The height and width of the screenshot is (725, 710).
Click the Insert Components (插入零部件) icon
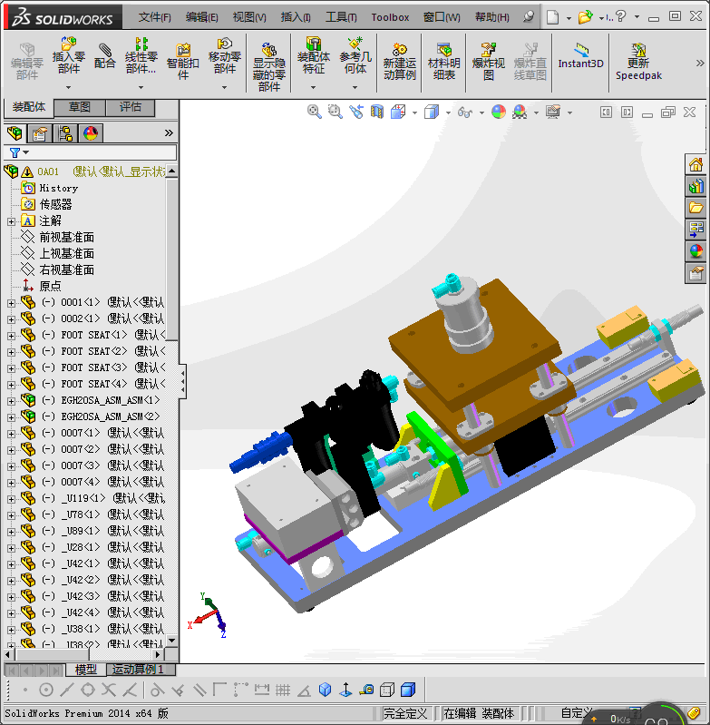pos(69,54)
